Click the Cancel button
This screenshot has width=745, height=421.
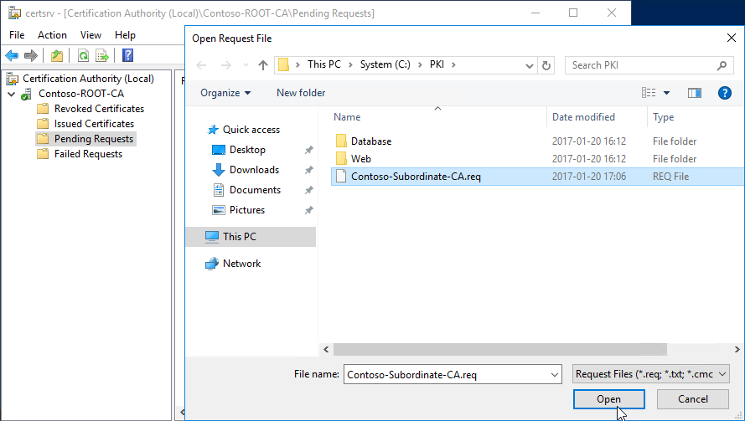pyautogui.click(x=693, y=399)
